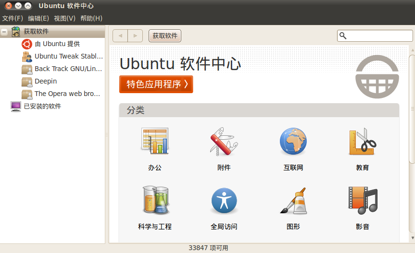415x253 pixels.
Task: Click the Opera web browser source icon
Action: pos(27,94)
